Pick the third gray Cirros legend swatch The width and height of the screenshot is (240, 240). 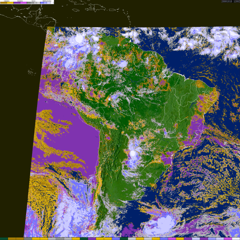[35, 3]
